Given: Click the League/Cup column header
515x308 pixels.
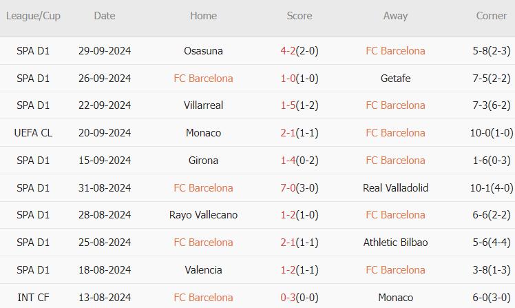Looking at the screenshot, I should coord(33,16).
